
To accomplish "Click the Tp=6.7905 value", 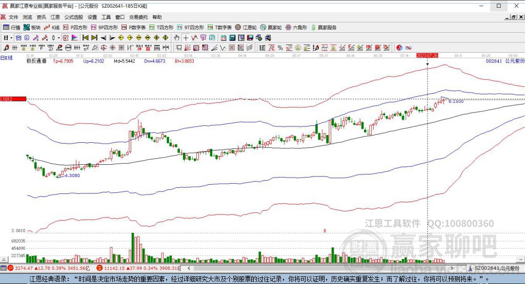I will (x=63, y=61).
